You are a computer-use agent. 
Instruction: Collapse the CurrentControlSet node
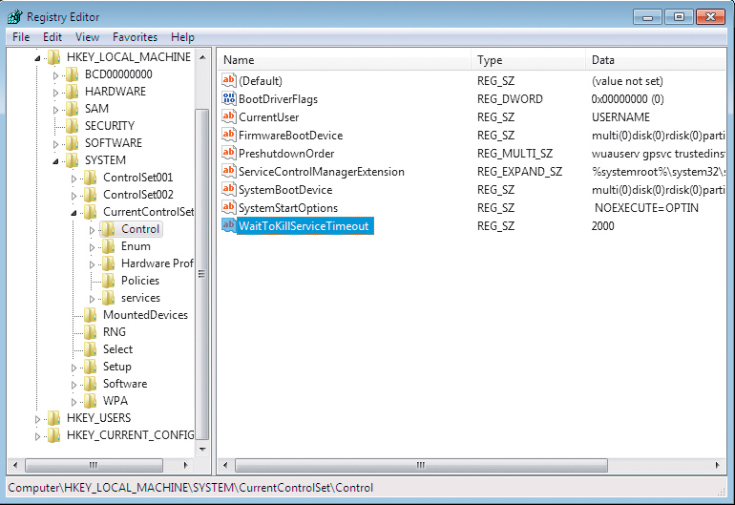[74, 212]
